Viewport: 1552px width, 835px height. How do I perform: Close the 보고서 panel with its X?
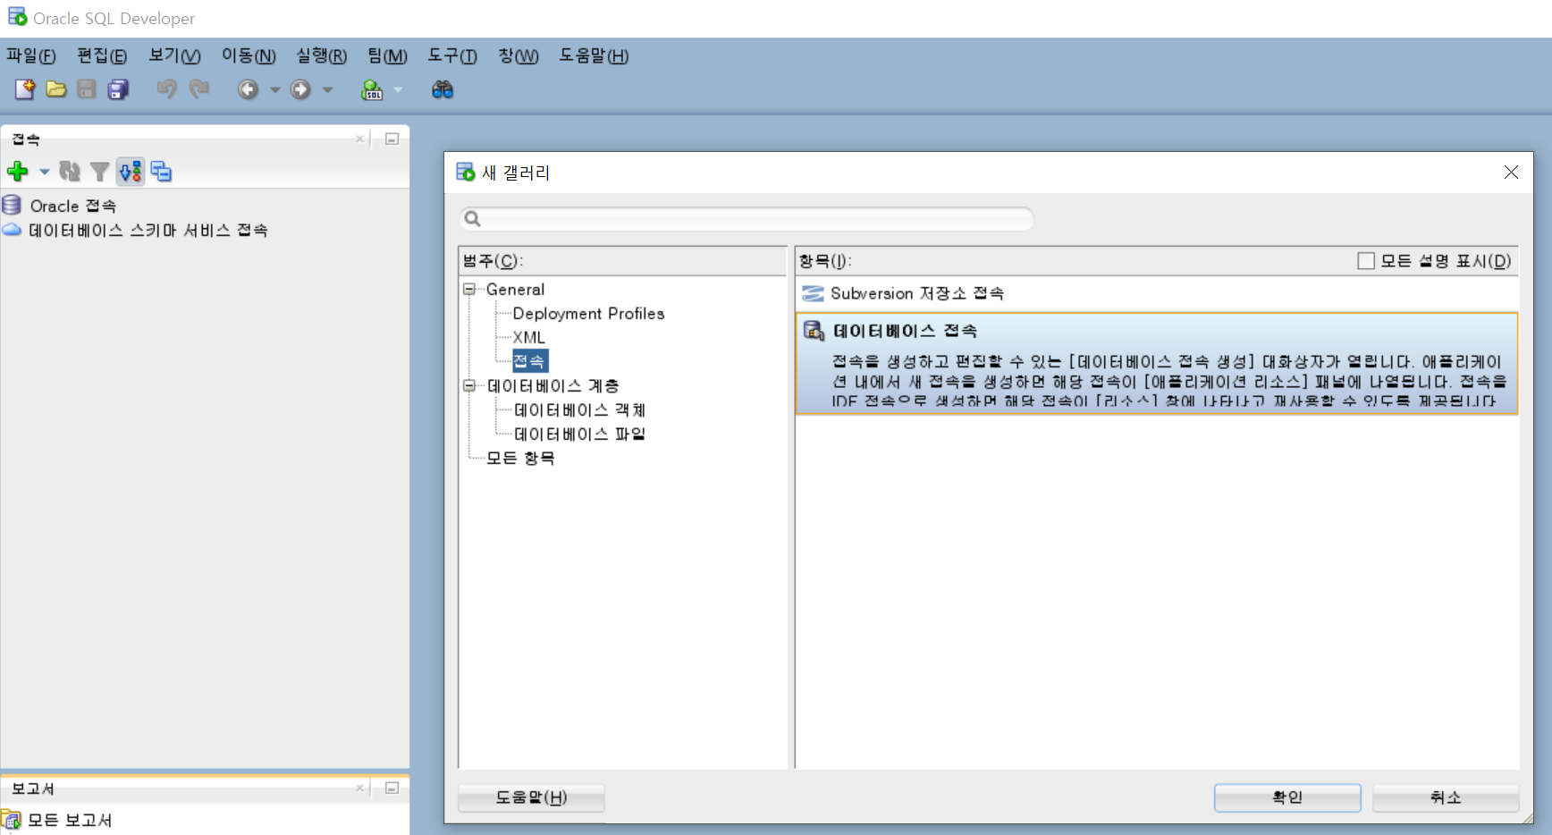pyautogui.click(x=359, y=788)
